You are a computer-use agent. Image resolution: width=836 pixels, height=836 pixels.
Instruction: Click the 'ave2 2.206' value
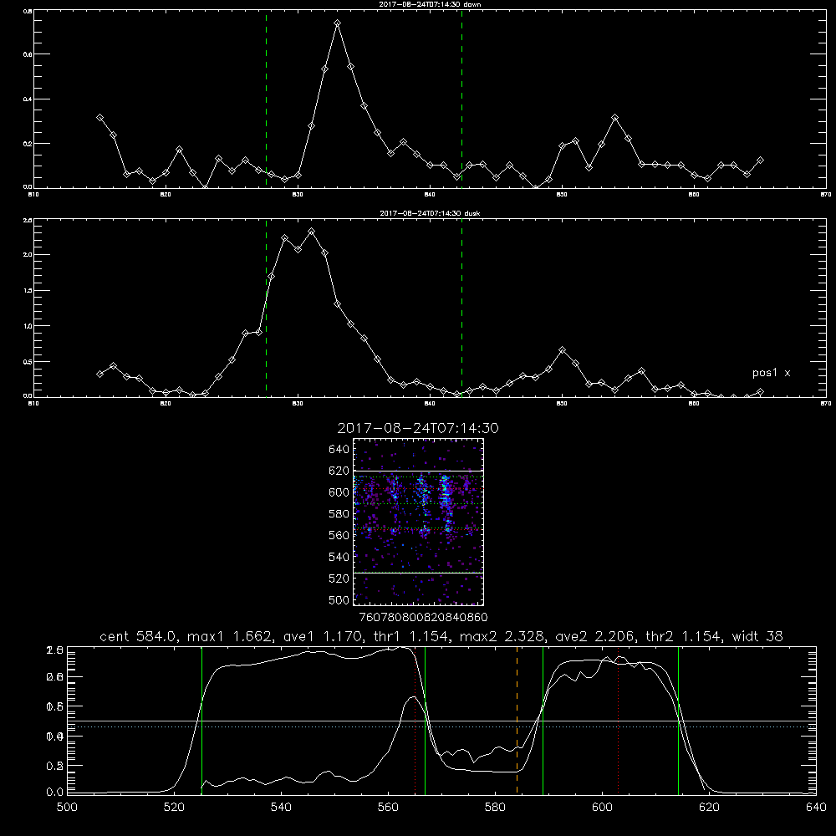click(595, 636)
